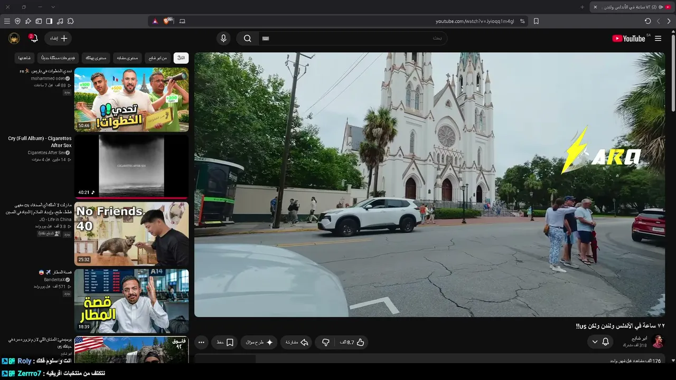676x380 pixels.
Task: Select the من ابو شايع filter chip
Action: (157, 58)
